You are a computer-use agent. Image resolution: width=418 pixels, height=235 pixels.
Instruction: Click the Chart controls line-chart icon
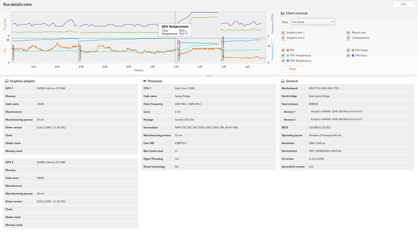(283, 13)
